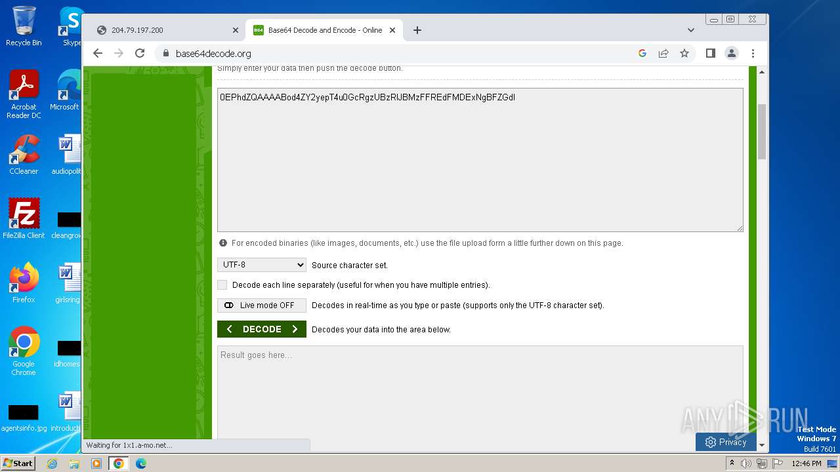Show hidden tray icons arrow
Image resolution: width=840 pixels, height=472 pixels.
pos(732,463)
